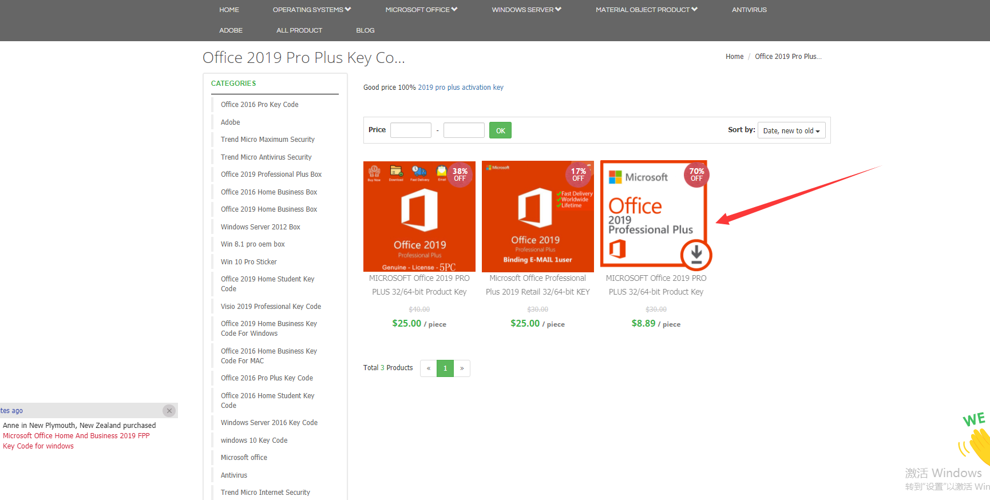Image resolution: width=990 pixels, height=500 pixels.
Task: Expand the MICROSOFT OFFICE menu
Action: pyautogui.click(x=421, y=10)
